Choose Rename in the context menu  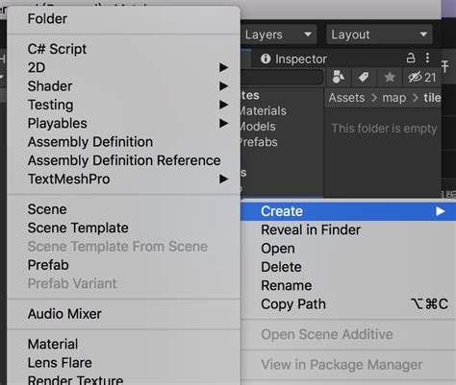click(348, 285)
